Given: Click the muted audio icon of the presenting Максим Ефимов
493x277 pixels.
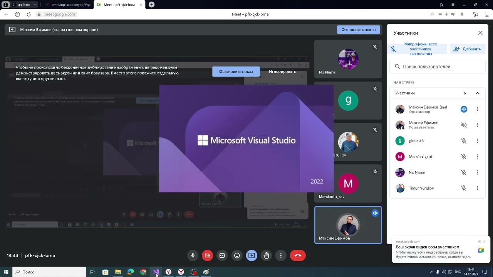Looking at the screenshot, I should [x=464, y=125].
